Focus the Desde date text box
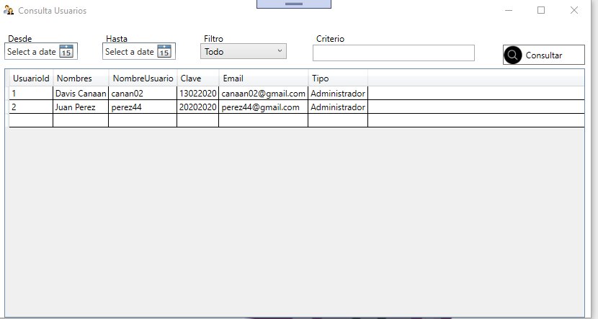Image resolution: width=598 pixels, height=319 pixels. click(x=32, y=51)
